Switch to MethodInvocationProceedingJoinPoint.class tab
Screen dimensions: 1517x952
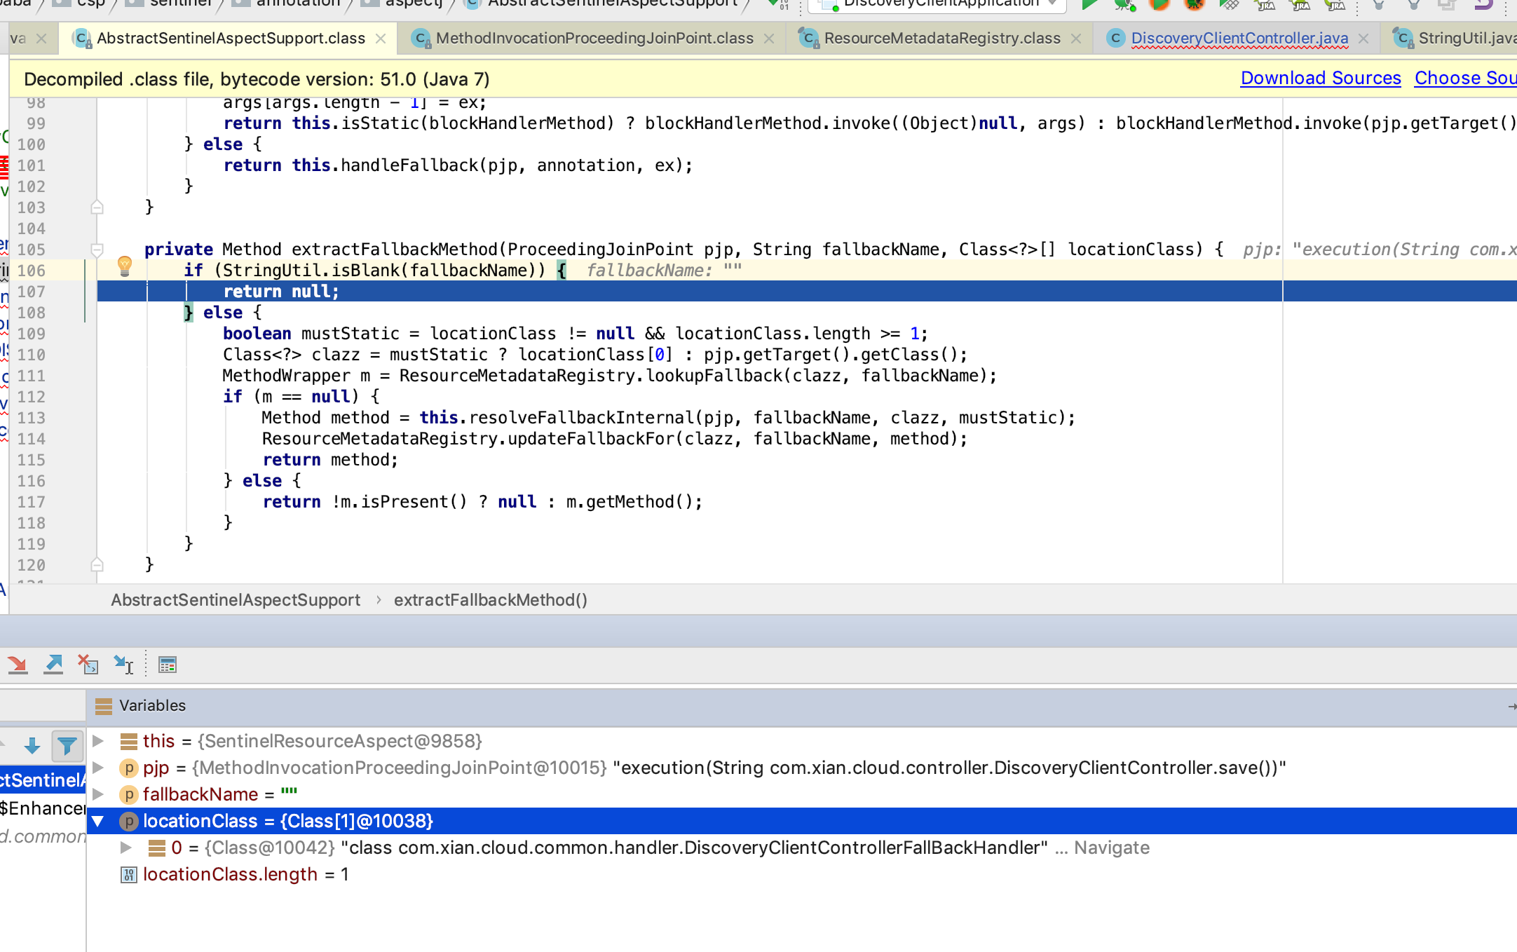594,39
